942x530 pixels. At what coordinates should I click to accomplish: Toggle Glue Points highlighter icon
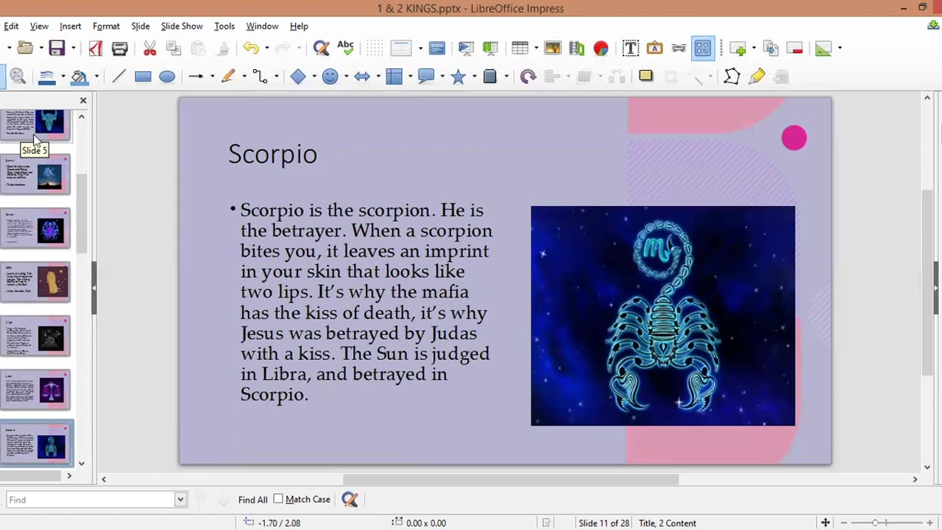757,77
